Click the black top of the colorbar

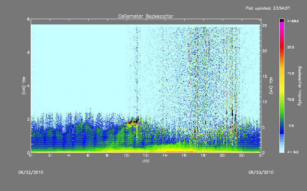282,20
